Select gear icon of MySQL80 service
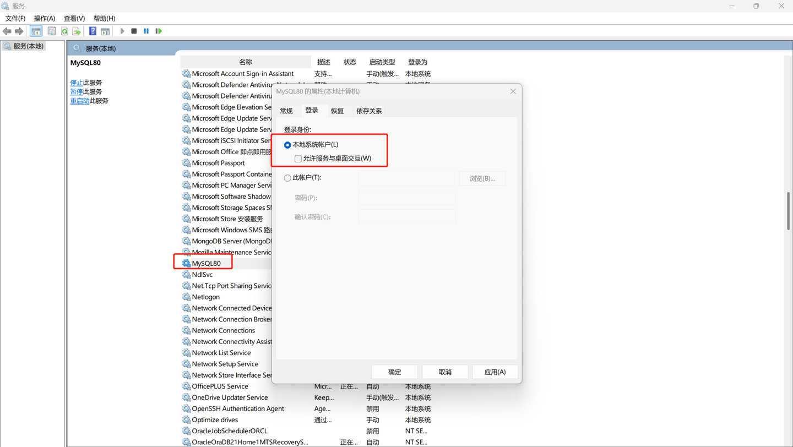Screen dimensions: 793x447 pyautogui.click(x=186, y=263)
